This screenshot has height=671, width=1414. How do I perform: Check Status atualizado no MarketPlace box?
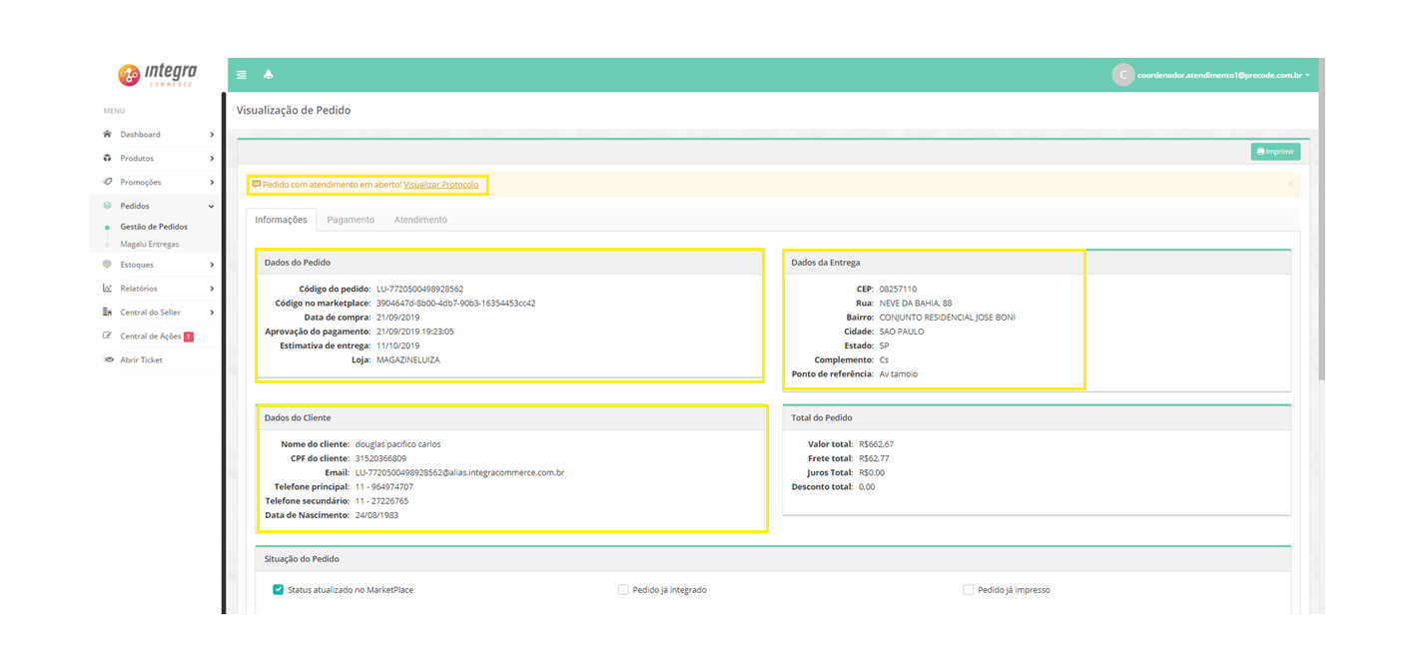[279, 590]
